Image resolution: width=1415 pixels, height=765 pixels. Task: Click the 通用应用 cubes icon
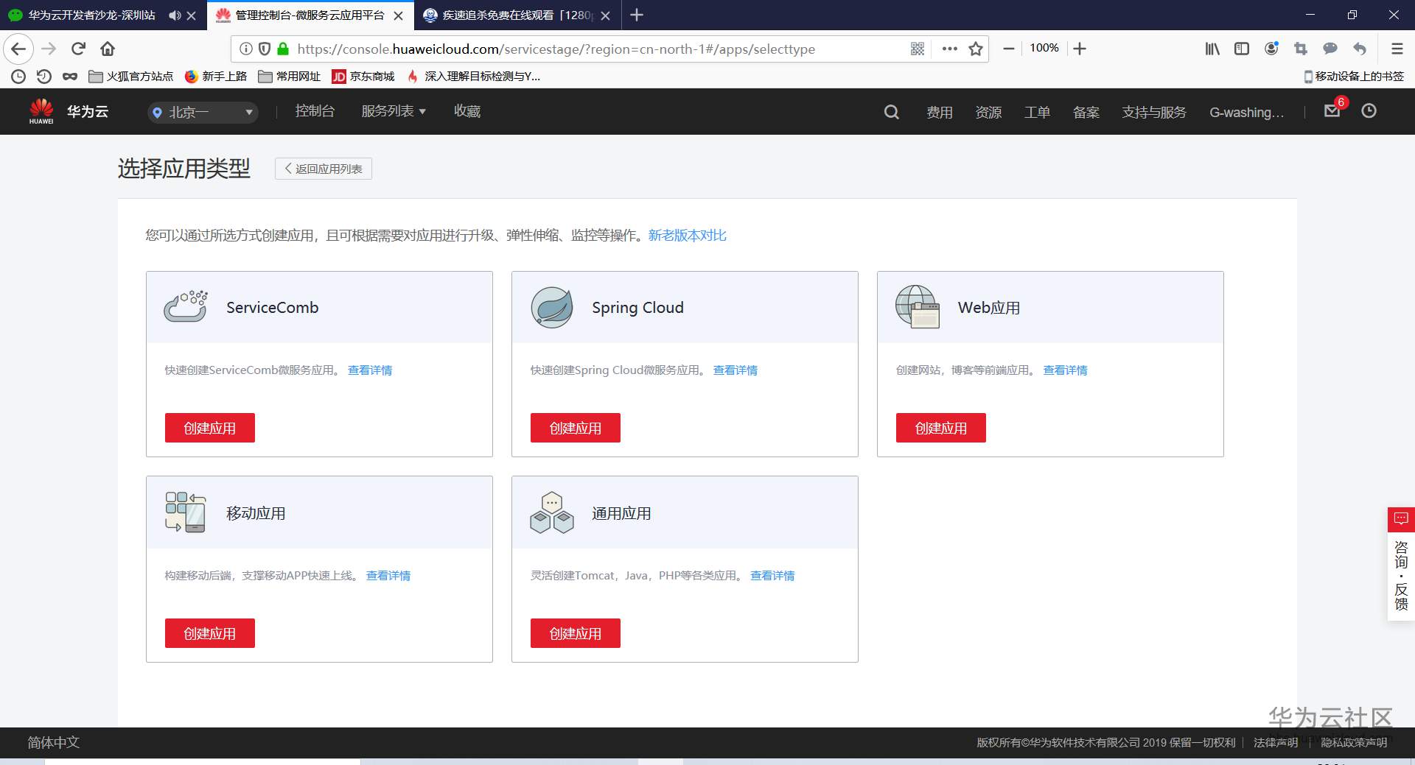click(x=552, y=512)
